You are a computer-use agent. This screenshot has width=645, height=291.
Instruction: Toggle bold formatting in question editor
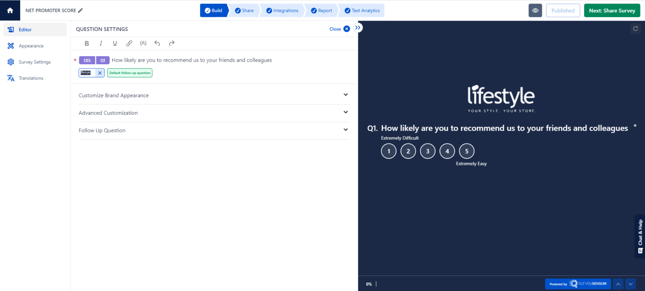(x=87, y=43)
